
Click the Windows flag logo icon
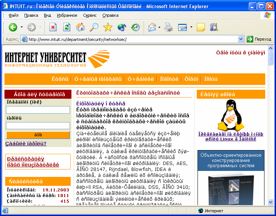click(x=267, y=15)
